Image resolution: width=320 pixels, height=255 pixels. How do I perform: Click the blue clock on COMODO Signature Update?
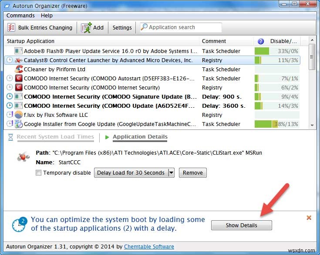(10, 96)
